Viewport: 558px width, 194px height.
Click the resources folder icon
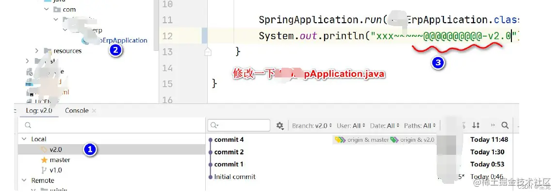48,51
